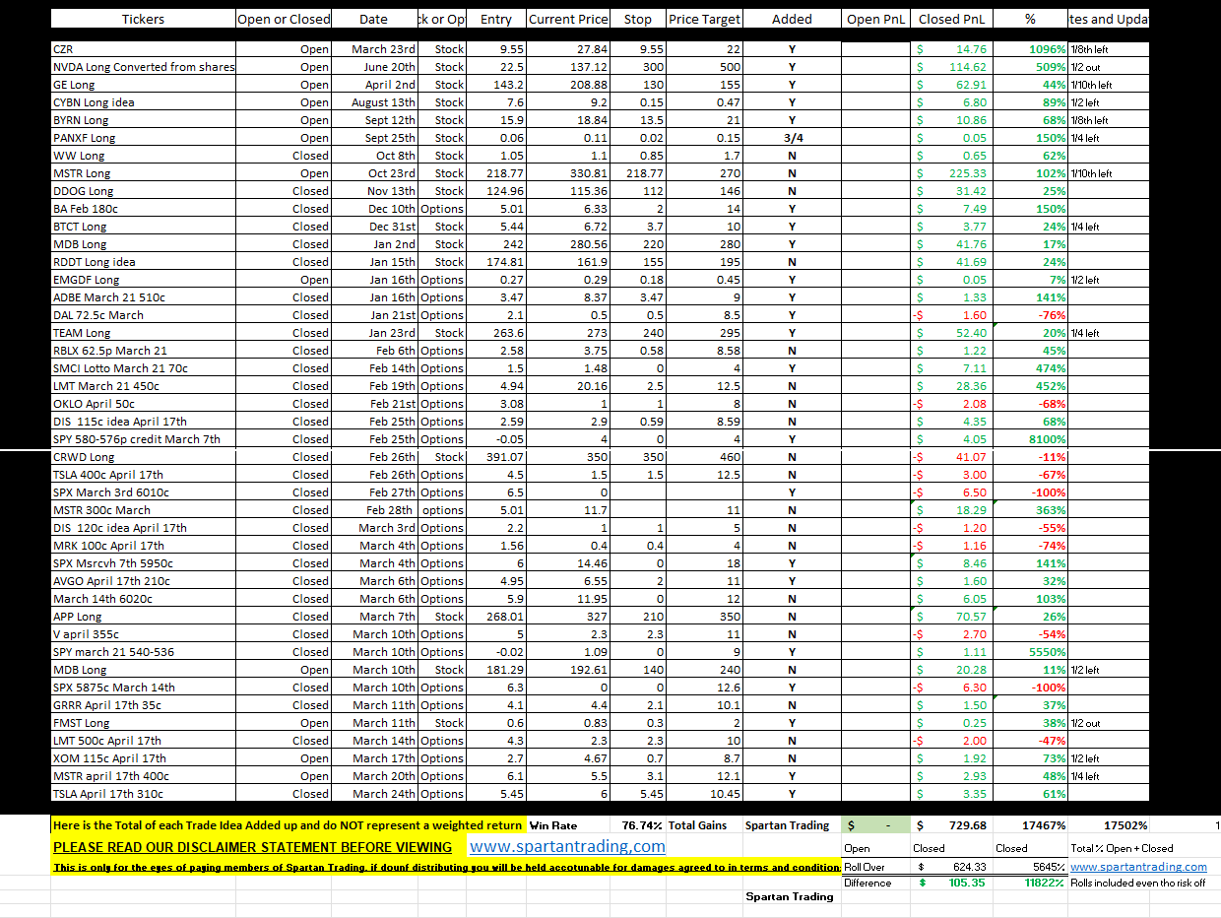Click the 'WW Long' ticker cell
This screenshot has height=918, width=1221.
(144, 156)
